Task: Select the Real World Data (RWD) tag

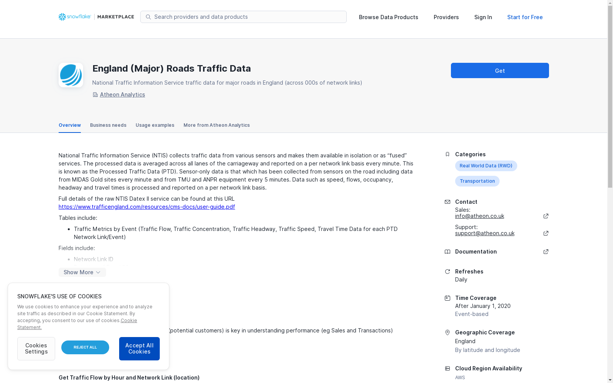Action: pyautogui.click(x=486, y=166)
